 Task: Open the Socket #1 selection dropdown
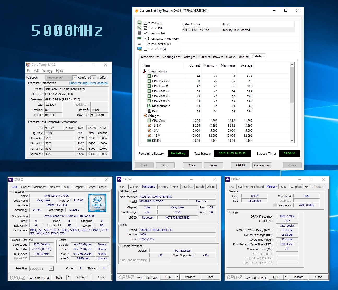point(51,268)
